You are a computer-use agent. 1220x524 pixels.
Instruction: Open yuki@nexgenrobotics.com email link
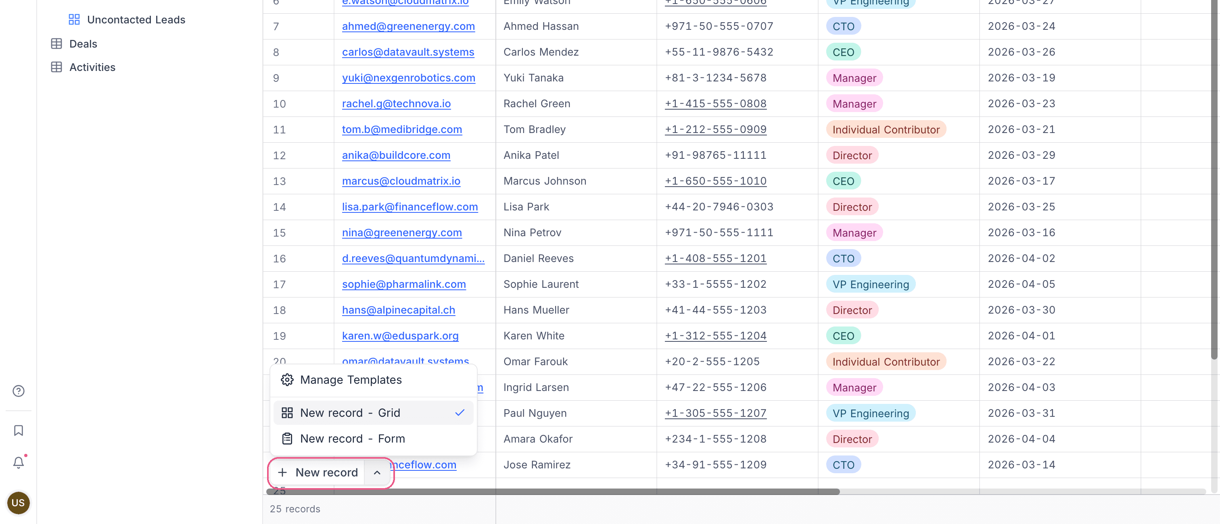408,78
